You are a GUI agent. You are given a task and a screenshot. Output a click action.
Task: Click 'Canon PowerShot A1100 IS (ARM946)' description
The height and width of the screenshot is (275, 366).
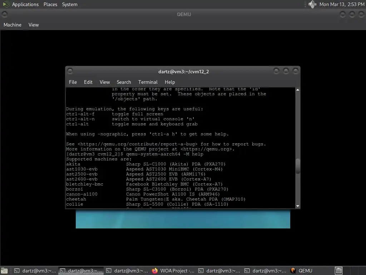click(x=173, y=194)
